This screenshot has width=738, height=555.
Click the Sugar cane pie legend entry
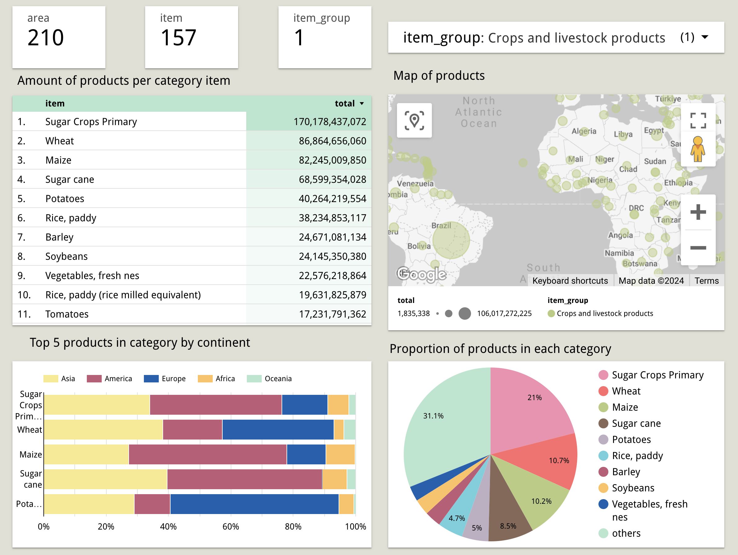click(x=629, y=423)
